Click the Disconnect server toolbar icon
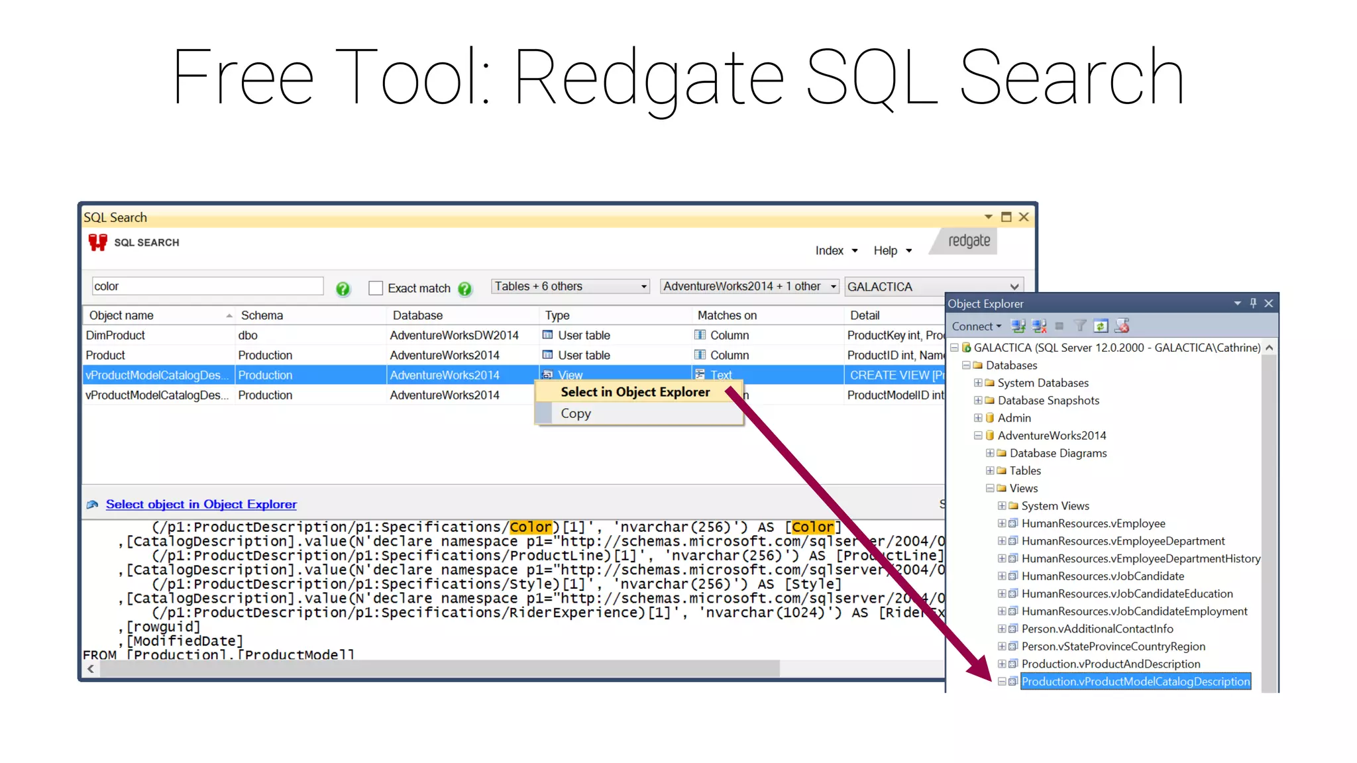This screenshot has width=1357, height=763. point(1039,326)
